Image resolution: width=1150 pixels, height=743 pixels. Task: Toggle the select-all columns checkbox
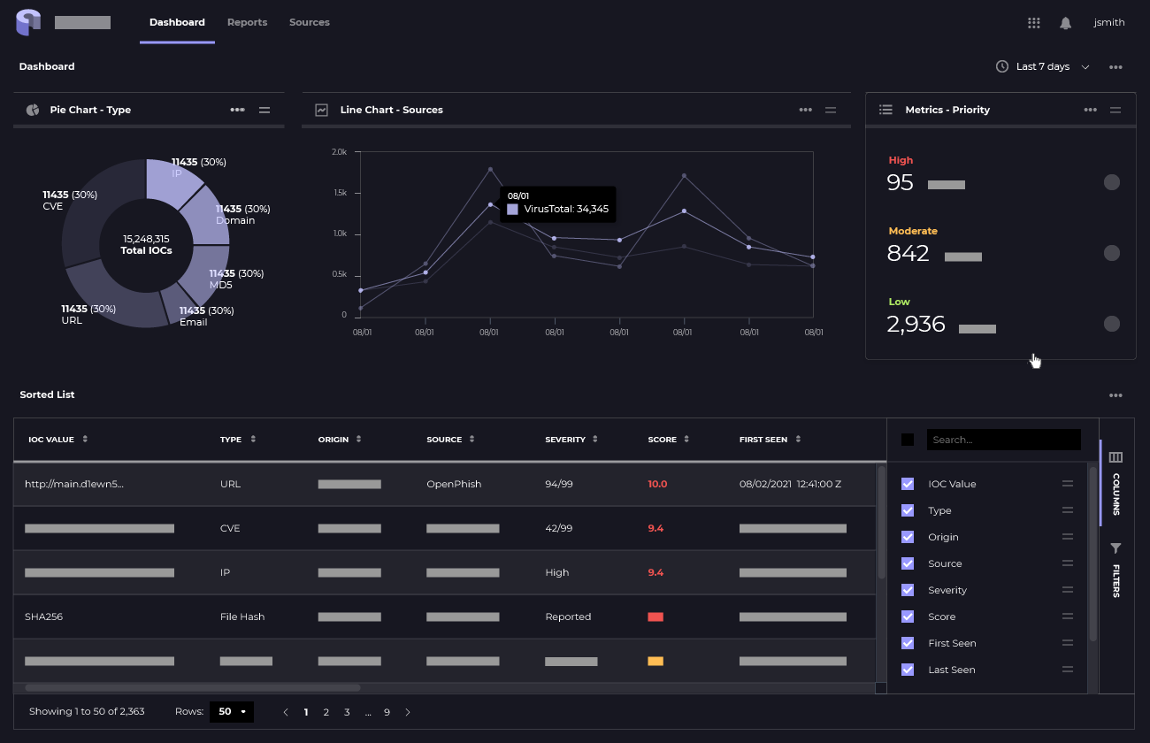[908, 440]
